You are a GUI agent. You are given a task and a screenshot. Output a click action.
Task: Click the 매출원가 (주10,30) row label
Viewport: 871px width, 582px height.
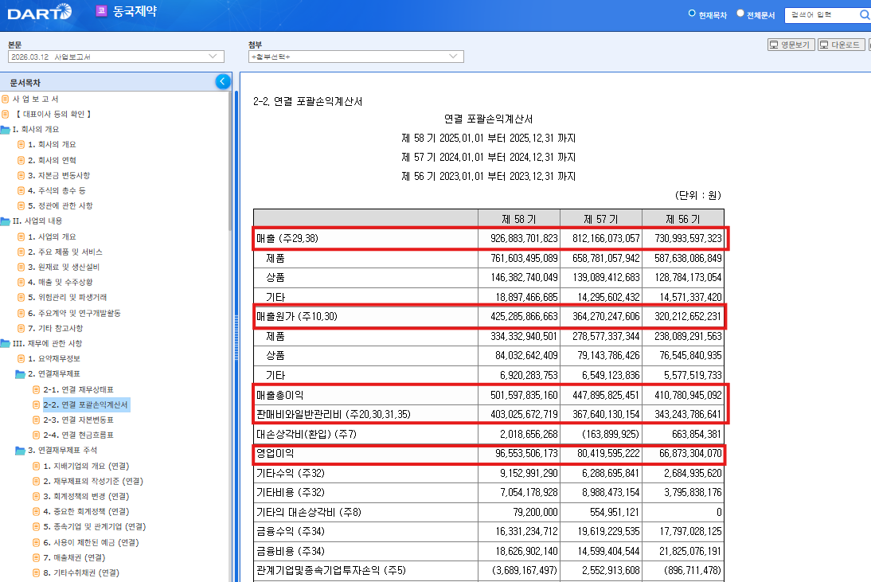point(297,317)
